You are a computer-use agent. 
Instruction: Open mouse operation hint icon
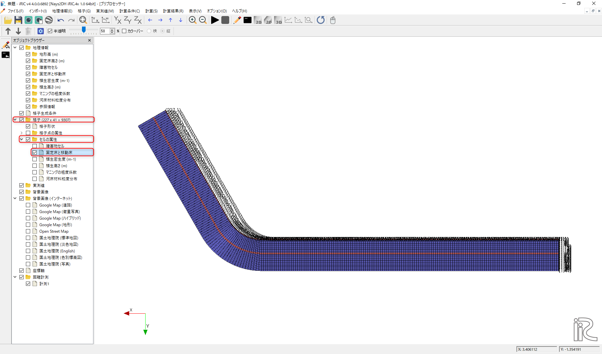(x=333, y=20)
